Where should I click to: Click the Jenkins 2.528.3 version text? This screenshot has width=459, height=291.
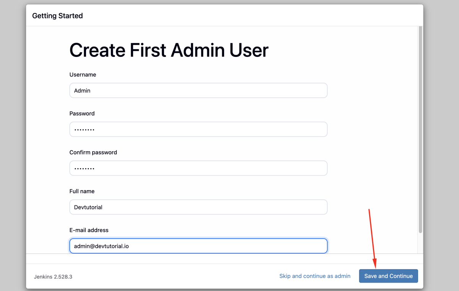click(53, 276)
